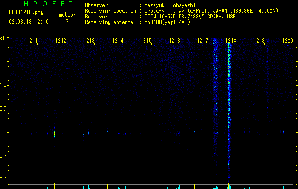Click the Receiver ICOM IC-575 text

[x=190, y=17]
